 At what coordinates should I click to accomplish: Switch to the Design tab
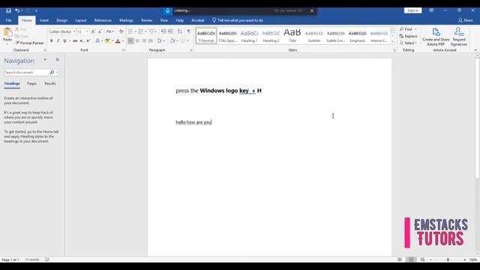61,20
